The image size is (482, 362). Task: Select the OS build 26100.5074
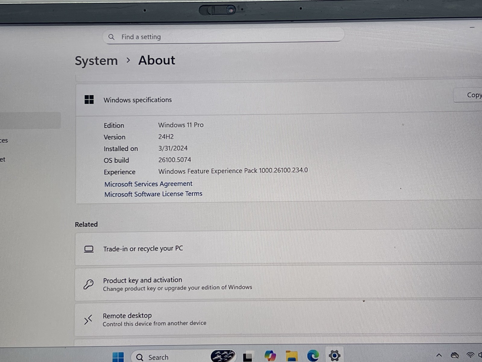[x=175, y=160]
